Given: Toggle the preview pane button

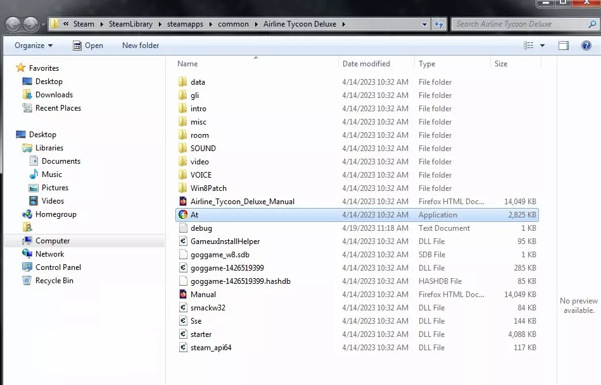Looking at the screenshot, I should tap(564, 46).
